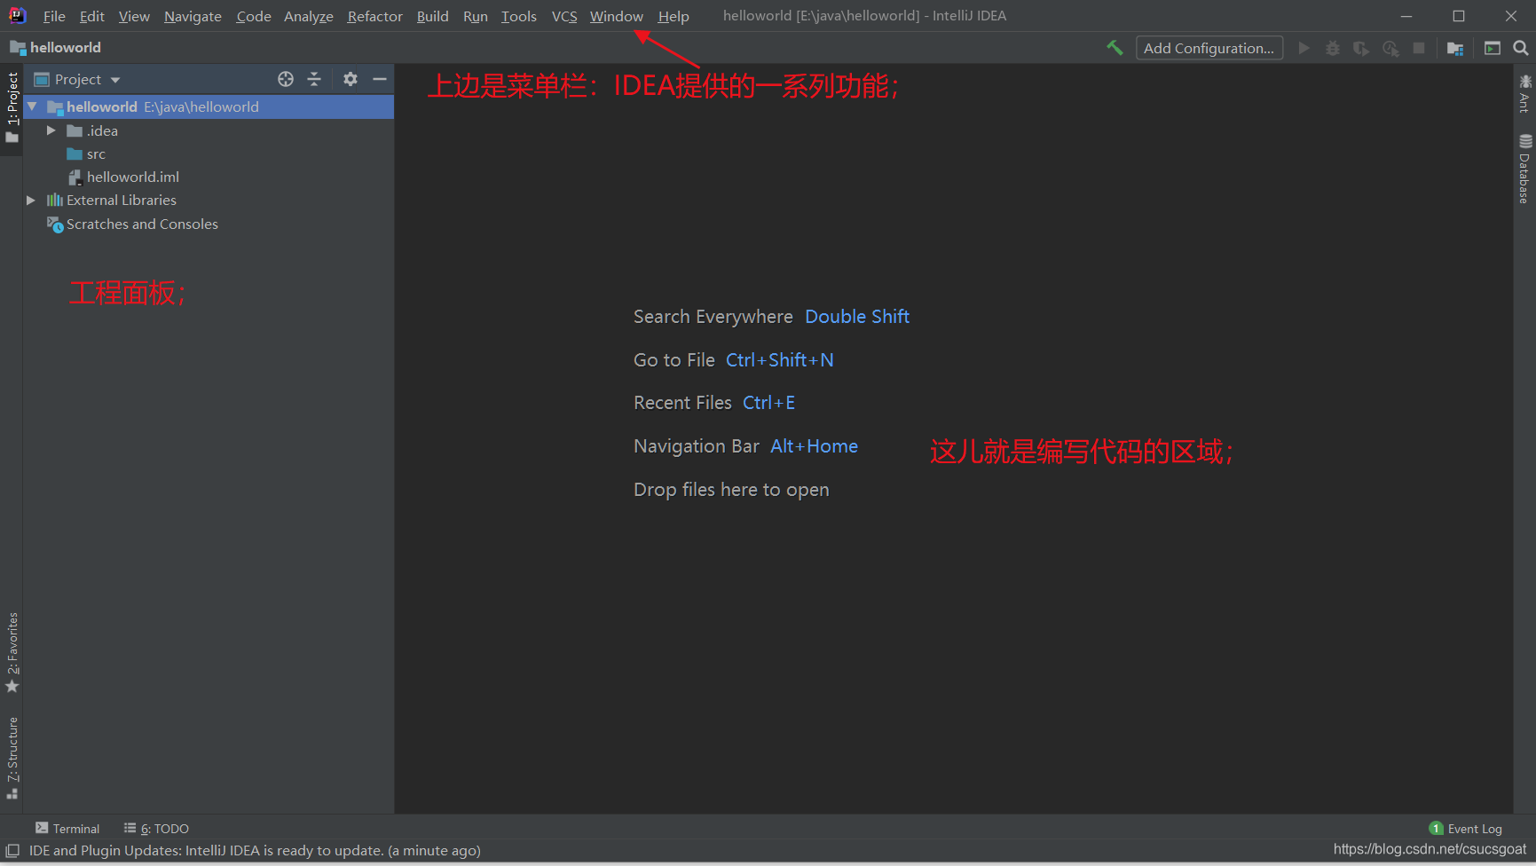Open the Tools menu
Viewport: 1536px width, 866px height.
point(518,16)
